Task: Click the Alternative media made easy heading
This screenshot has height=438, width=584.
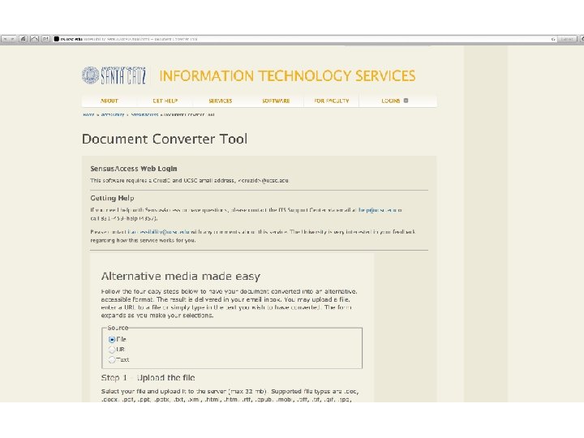Action: pyautogui.click(x=181, y=277)
